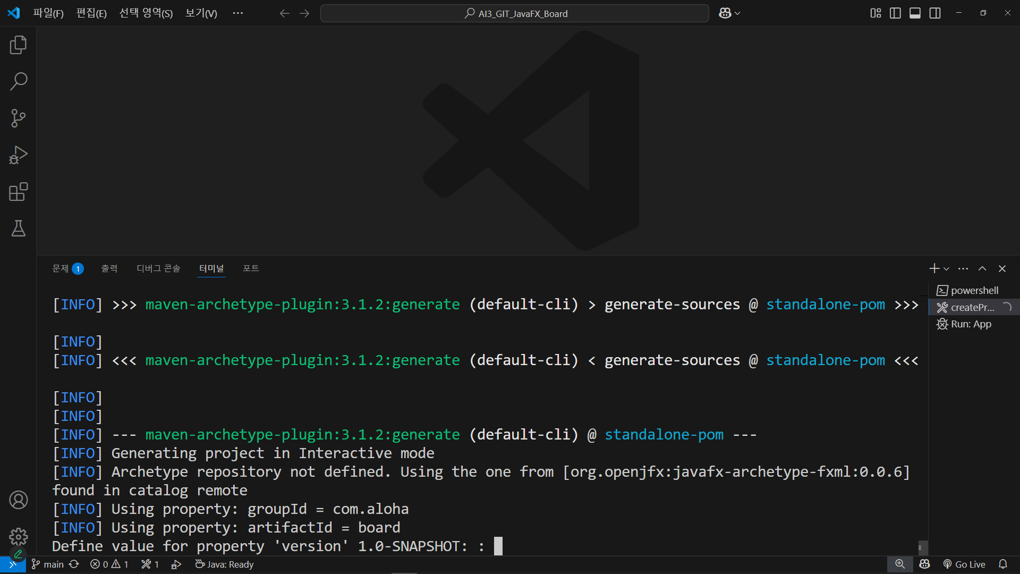Click the main branch in status bar
Viewport: 1020px width, 574px height.
(48, 564)
